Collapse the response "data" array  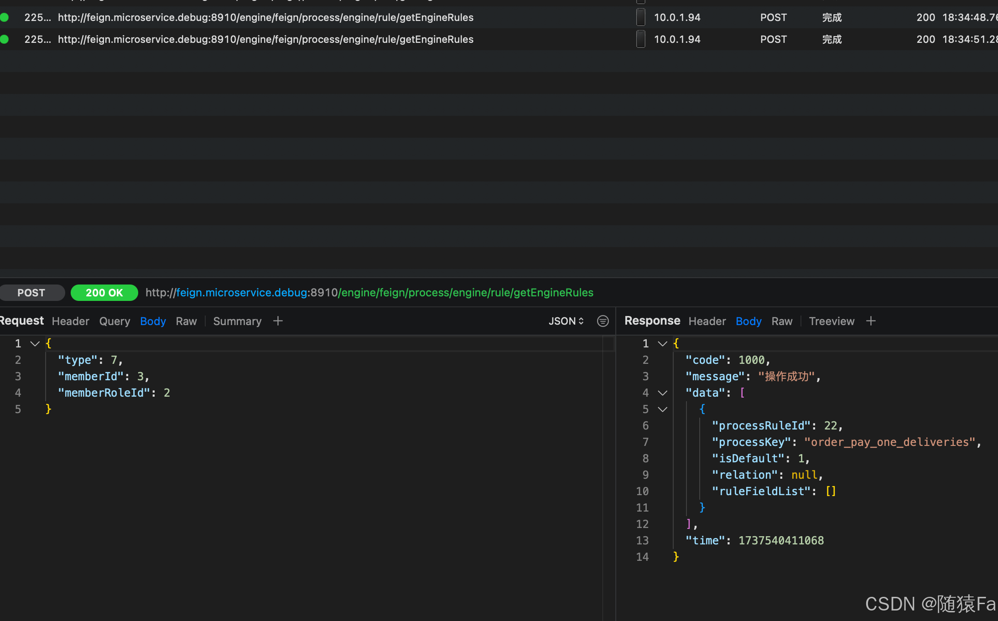[662, 393]
